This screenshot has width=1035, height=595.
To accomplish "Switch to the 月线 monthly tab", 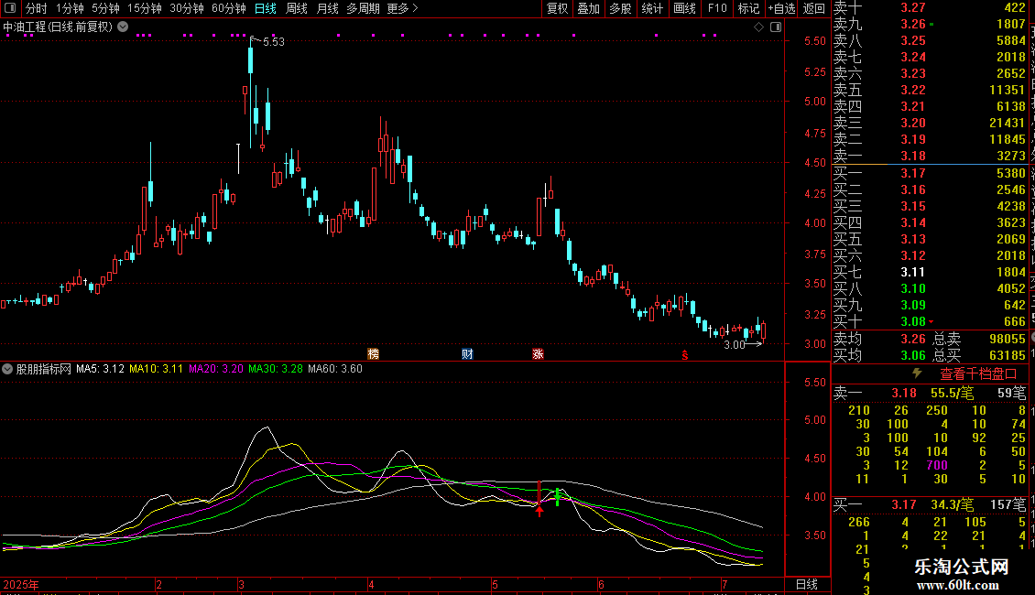I will pyautogui.click(x=327, y=8).
